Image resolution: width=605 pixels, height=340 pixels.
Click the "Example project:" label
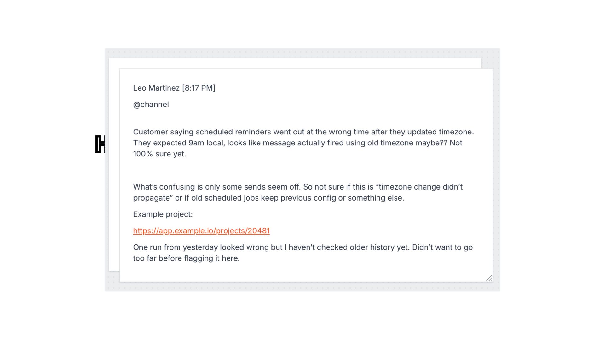click(x=163, y=214)
